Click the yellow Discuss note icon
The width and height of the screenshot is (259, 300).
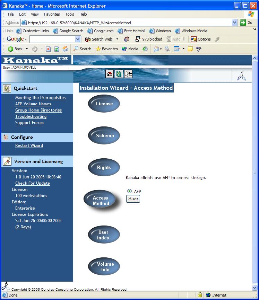coord(190,49)
